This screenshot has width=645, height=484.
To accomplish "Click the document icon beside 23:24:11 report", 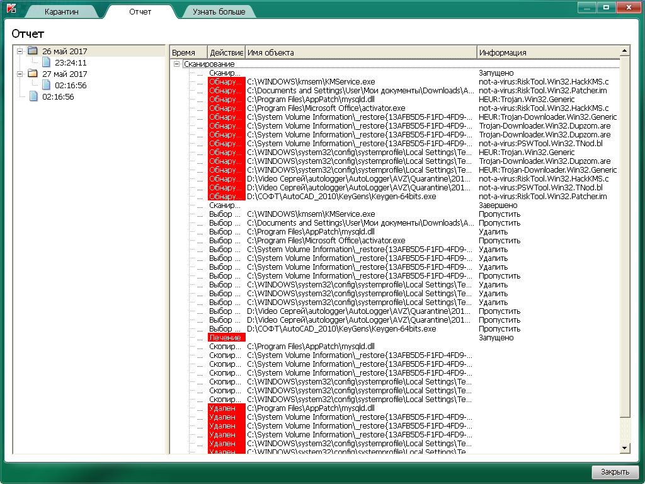I will [46, 62].
